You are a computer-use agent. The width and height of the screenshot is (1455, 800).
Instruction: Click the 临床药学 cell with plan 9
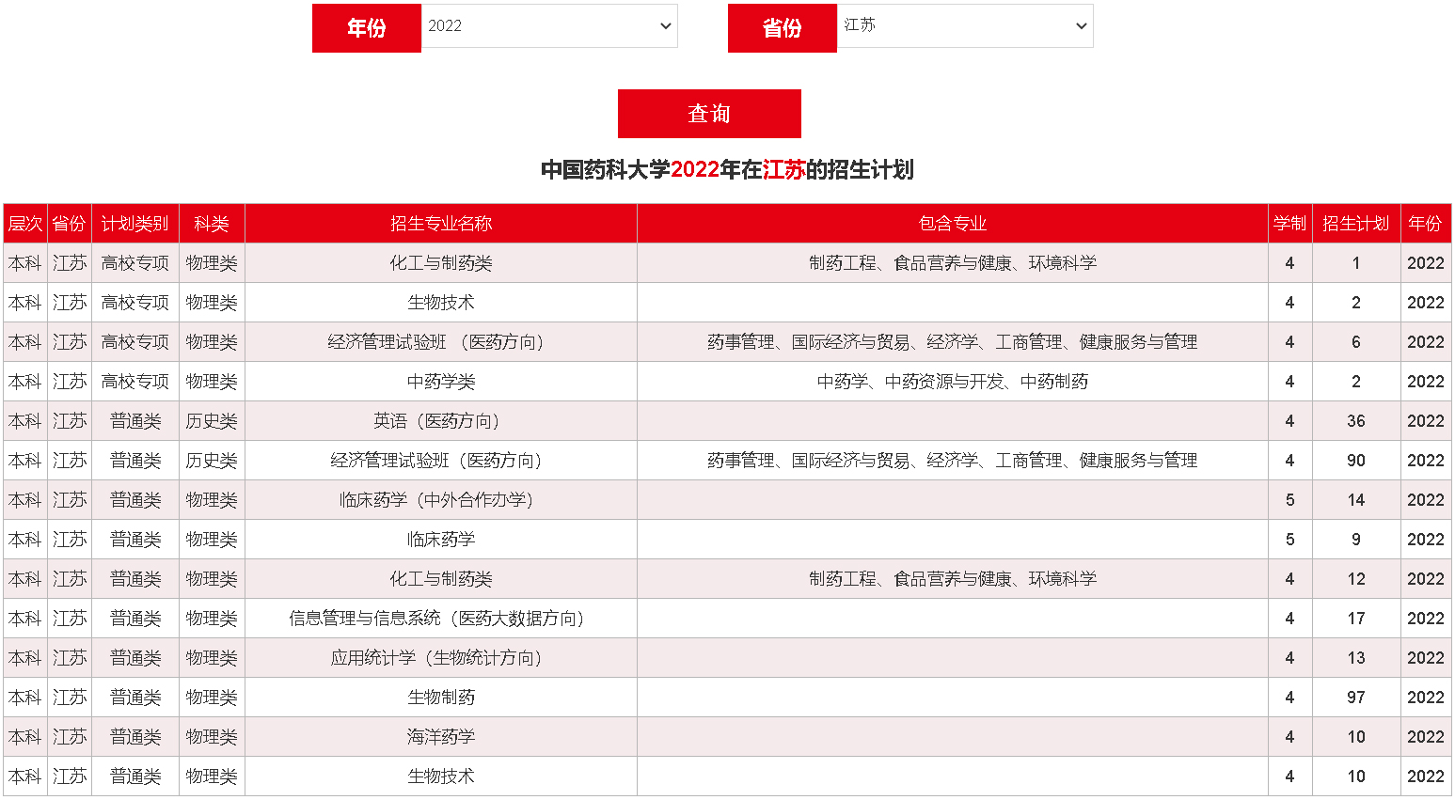point(441,540)
